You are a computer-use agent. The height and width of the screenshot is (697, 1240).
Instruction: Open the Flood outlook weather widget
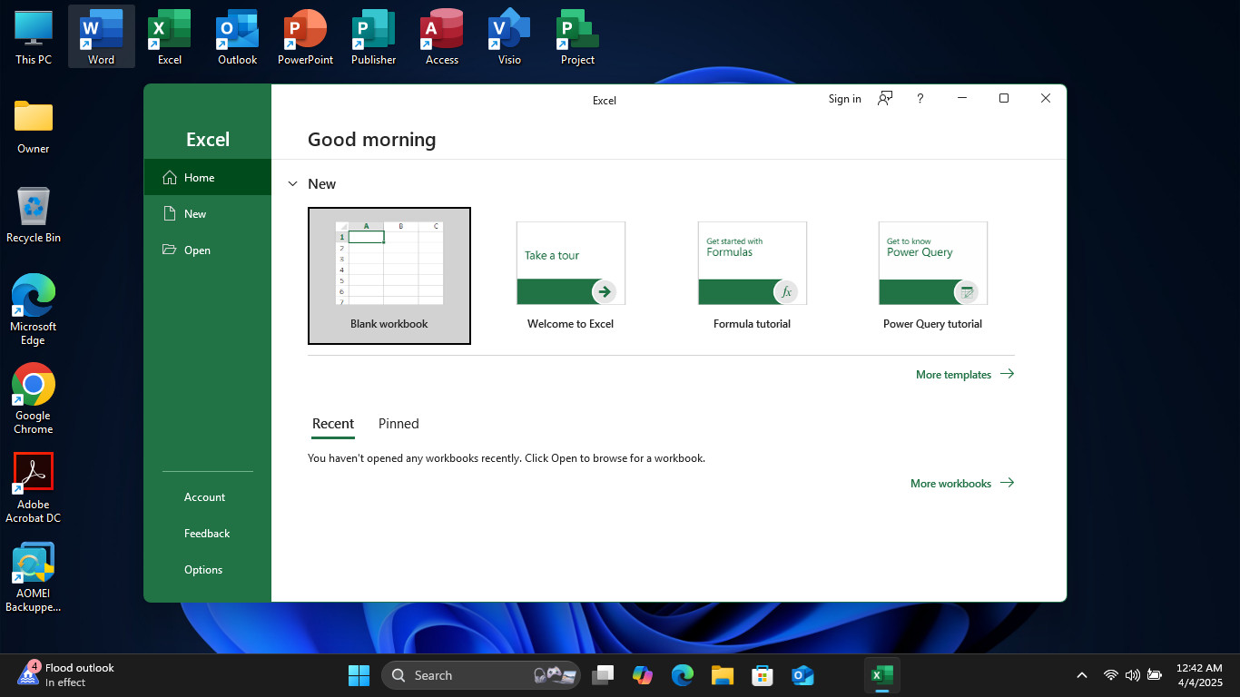tap(66, 675)
